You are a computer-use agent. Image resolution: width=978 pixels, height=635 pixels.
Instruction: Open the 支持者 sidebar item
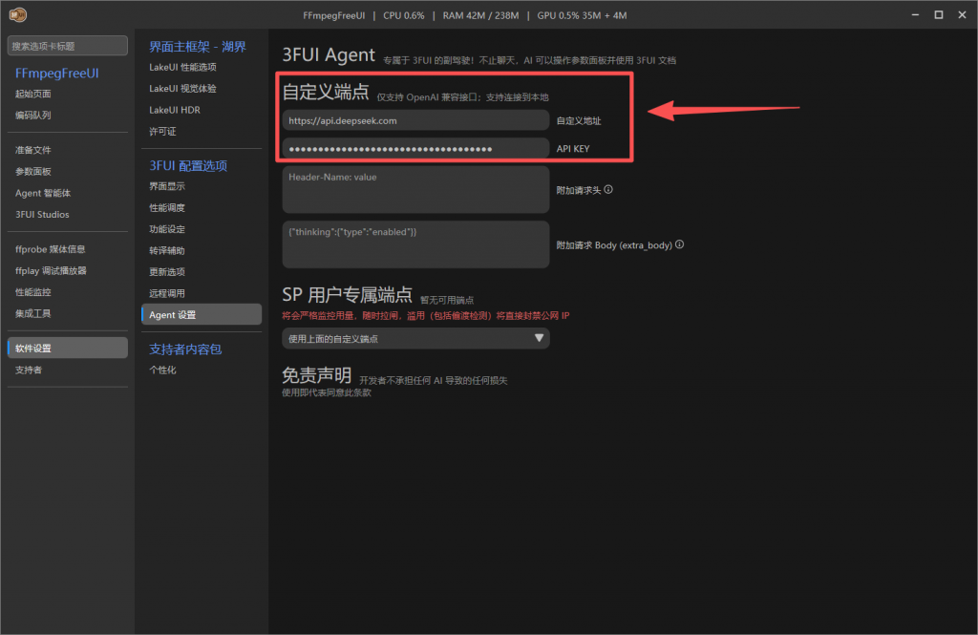tap(29, 370)
